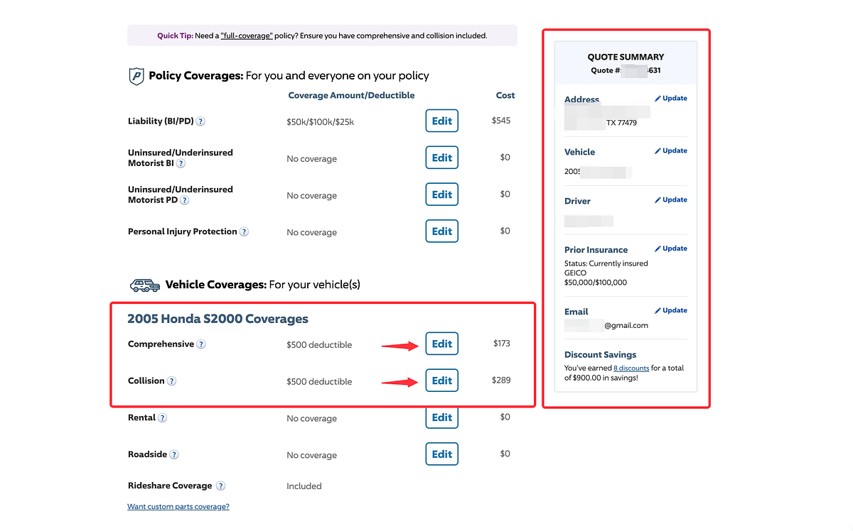
Task: Click 'No coverage' in Roadside row
Action: coord(312,456)
